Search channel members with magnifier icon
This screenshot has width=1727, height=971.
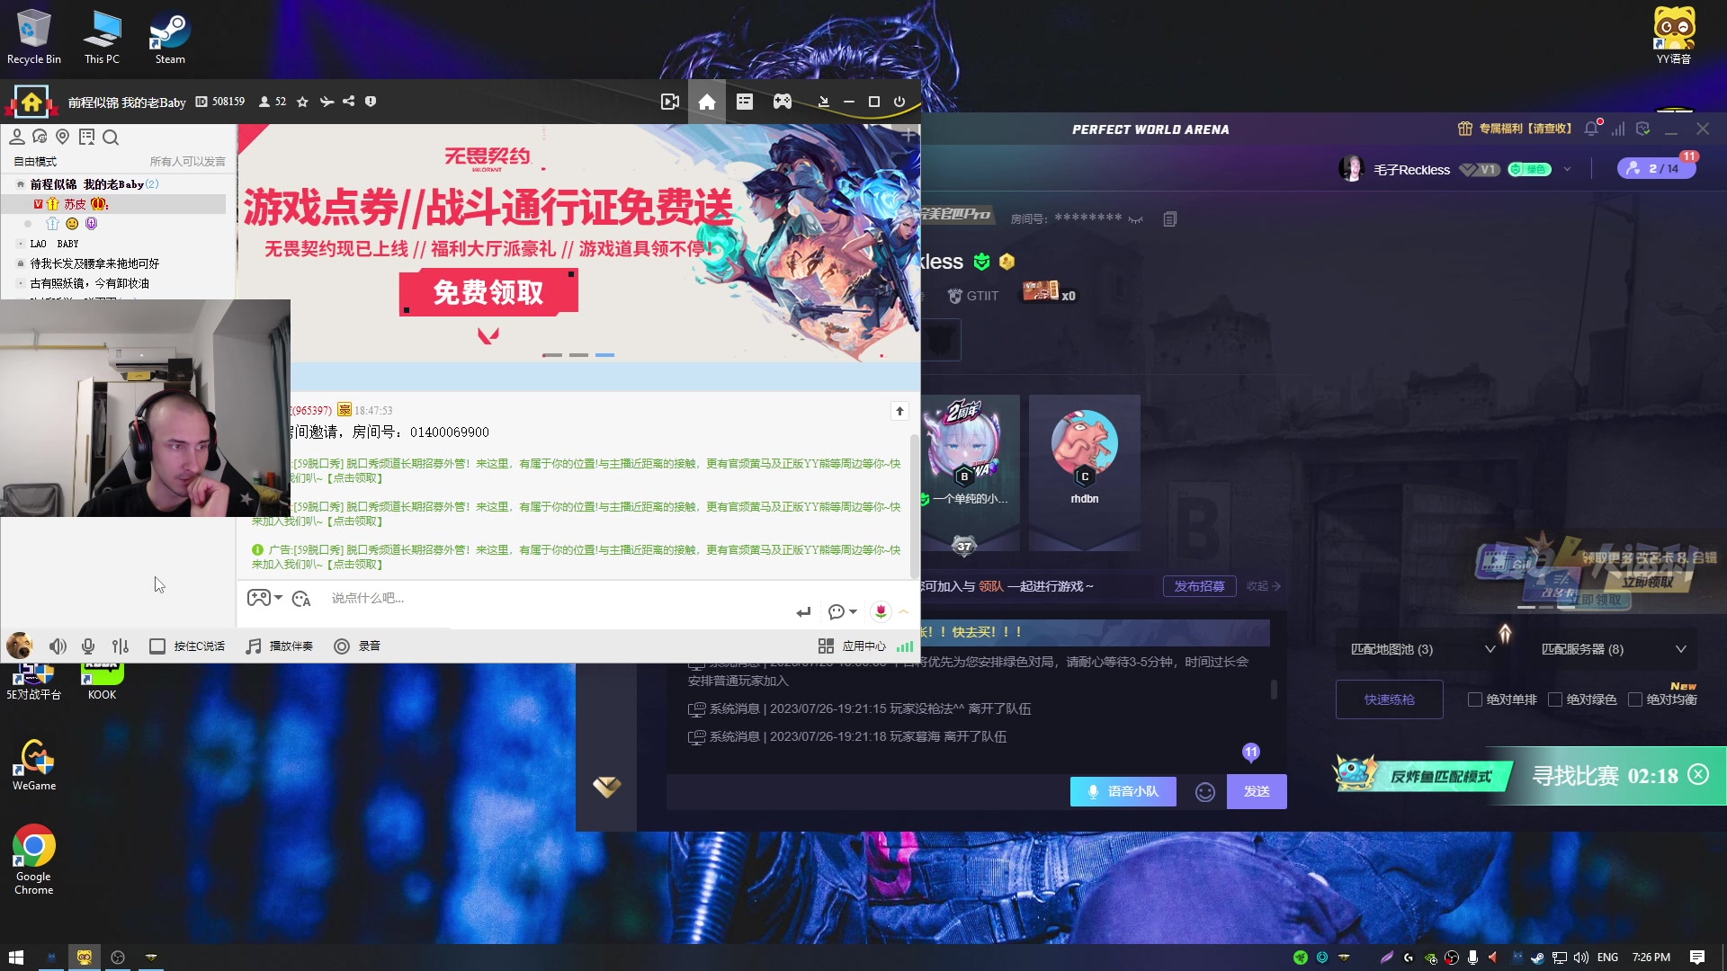pos(111,137)
